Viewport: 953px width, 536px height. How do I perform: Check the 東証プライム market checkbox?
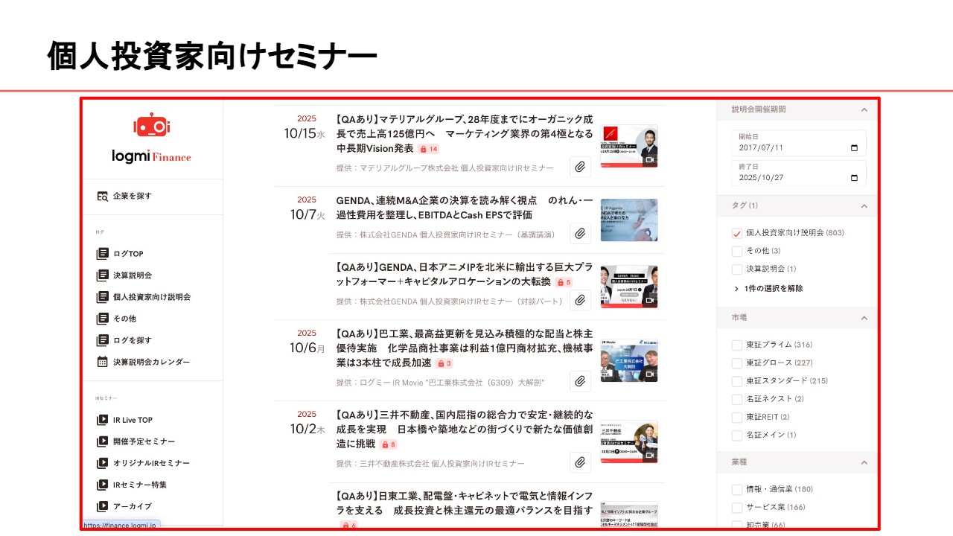click(x=737, y=345)
